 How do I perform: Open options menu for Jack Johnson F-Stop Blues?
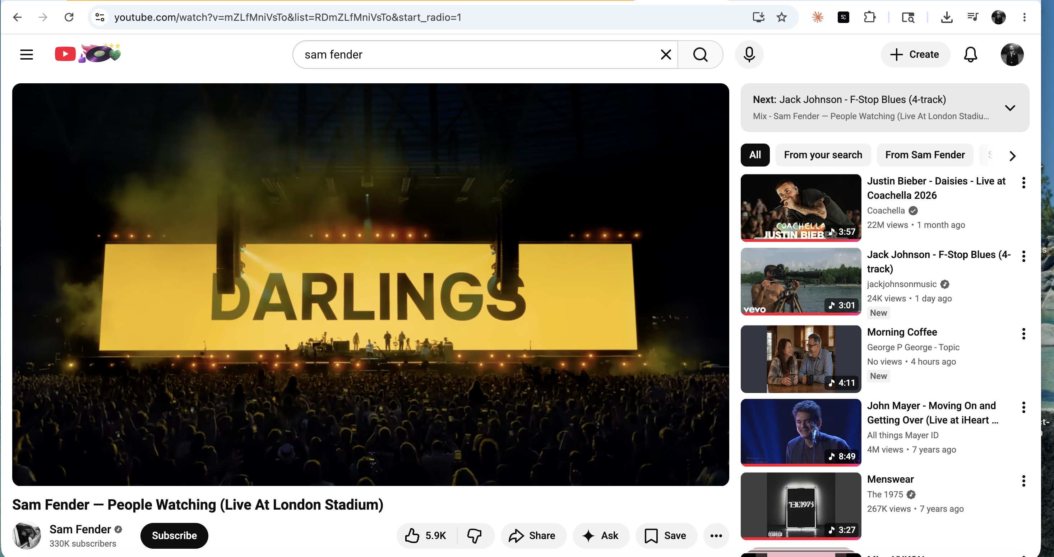1023,256
